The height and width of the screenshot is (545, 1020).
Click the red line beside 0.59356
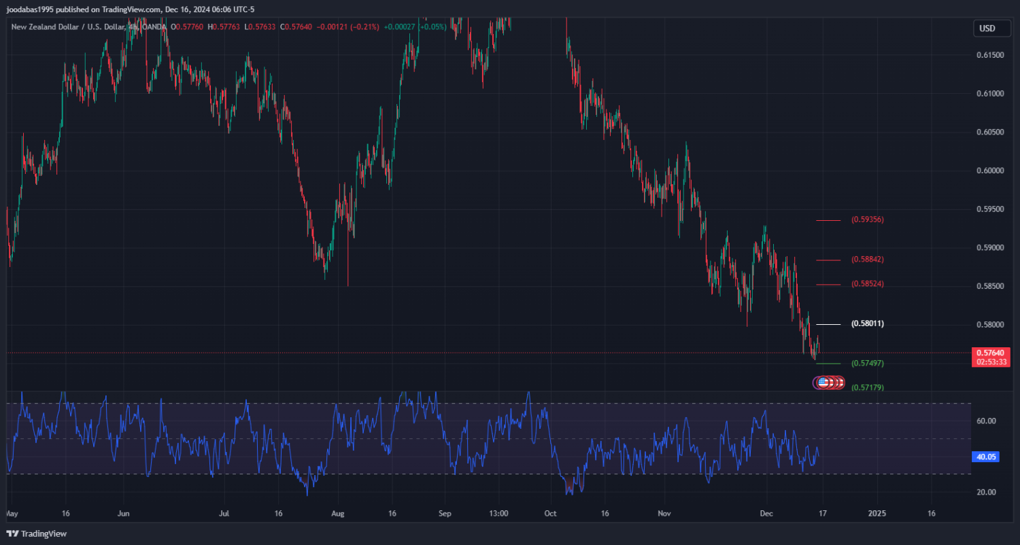tap(828, 220)
